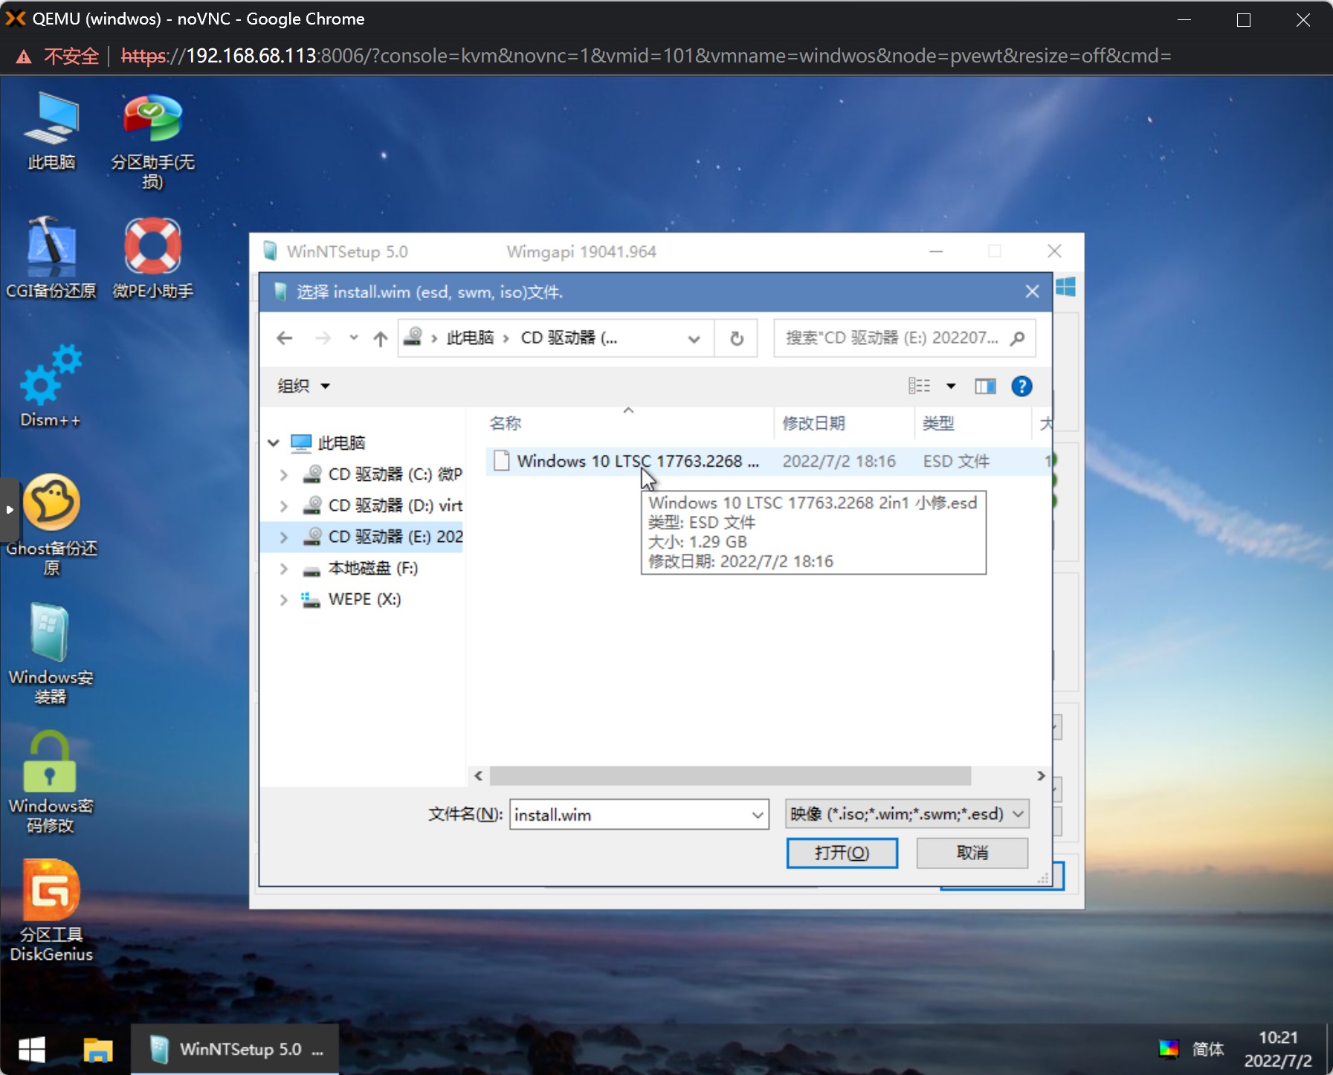Toggle the preview pane
This screenshot has height=1075, width=1333.
point(985,386)
